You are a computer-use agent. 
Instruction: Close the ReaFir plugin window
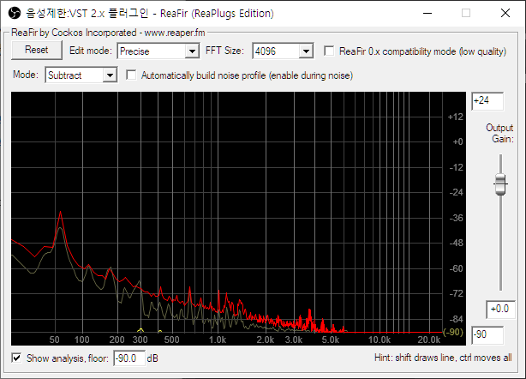point(505,14)
